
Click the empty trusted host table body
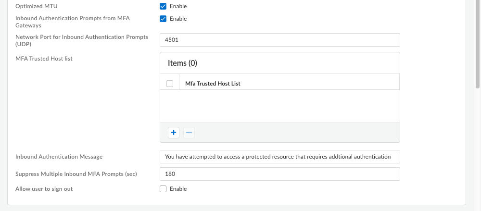pyautogui.click(x=279, y=106)
